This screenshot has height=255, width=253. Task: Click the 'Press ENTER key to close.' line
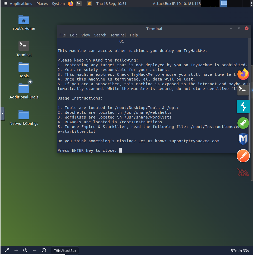(87, 150)
